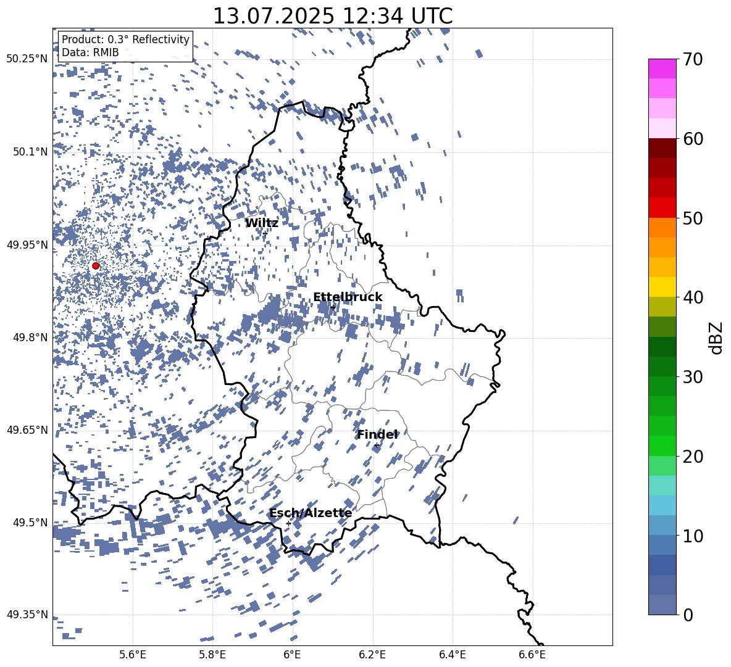Click the 6.6°E longitude label
This screenshot has height=667, width=731.
click(532, 655)
